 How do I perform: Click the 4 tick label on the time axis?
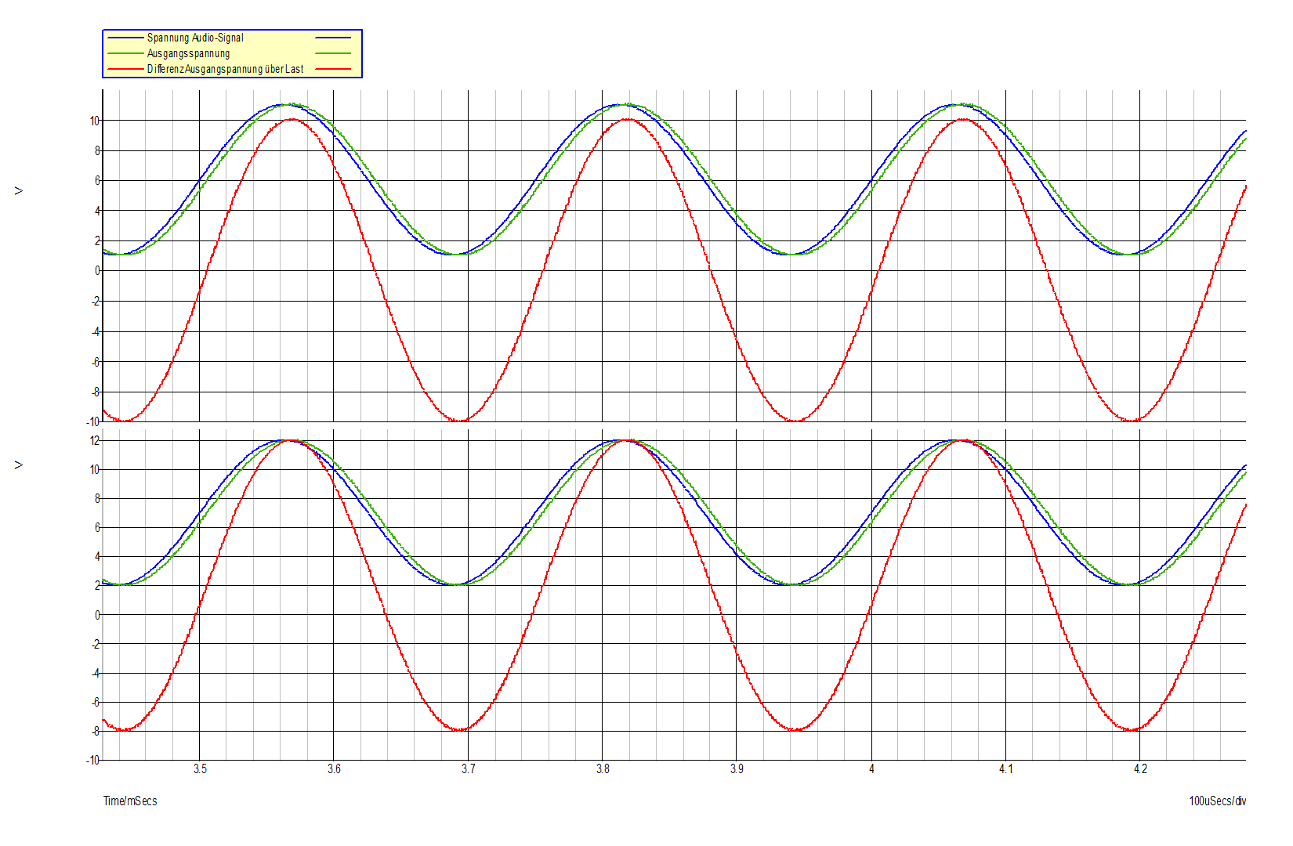coord(871,768)
